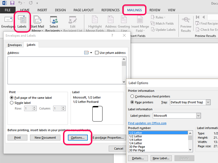218x163 pixels.
Task: Go to first record arrow icon
Action: (x=198, y=17)
